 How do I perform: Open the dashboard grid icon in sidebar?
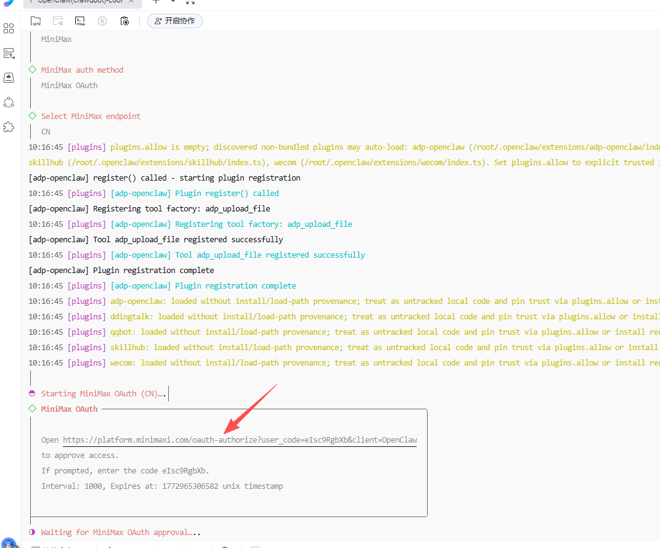coord(9,28)
